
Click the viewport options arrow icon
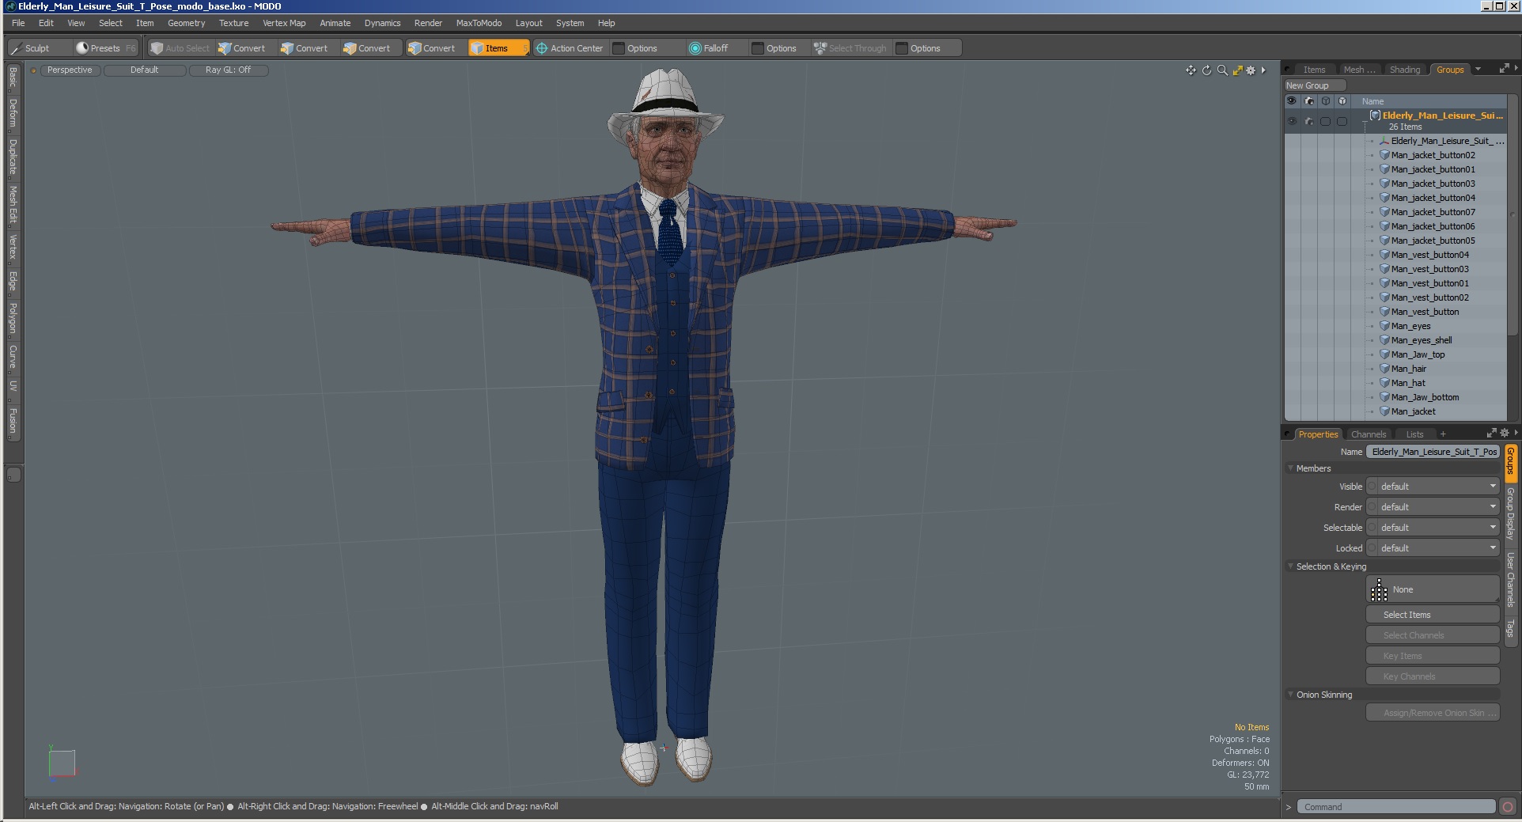click(1263, 70)
